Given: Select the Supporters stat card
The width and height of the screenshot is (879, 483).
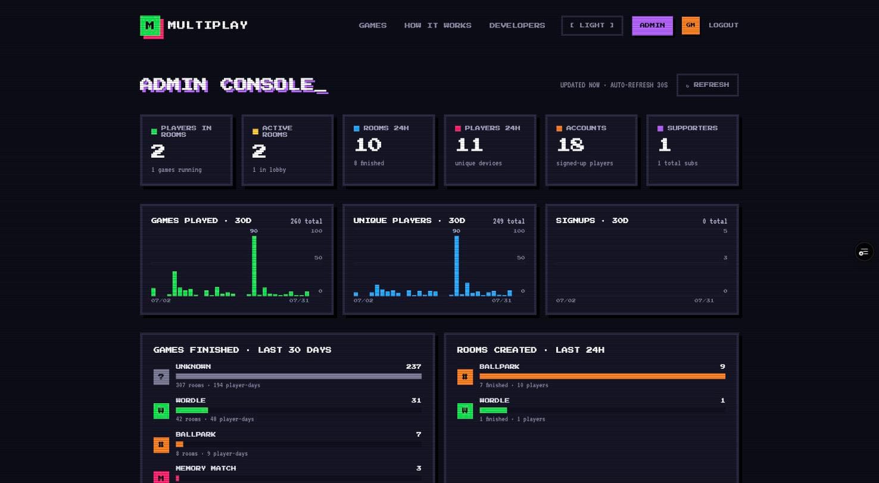Looking at the screenshot, I should point(693,150).
